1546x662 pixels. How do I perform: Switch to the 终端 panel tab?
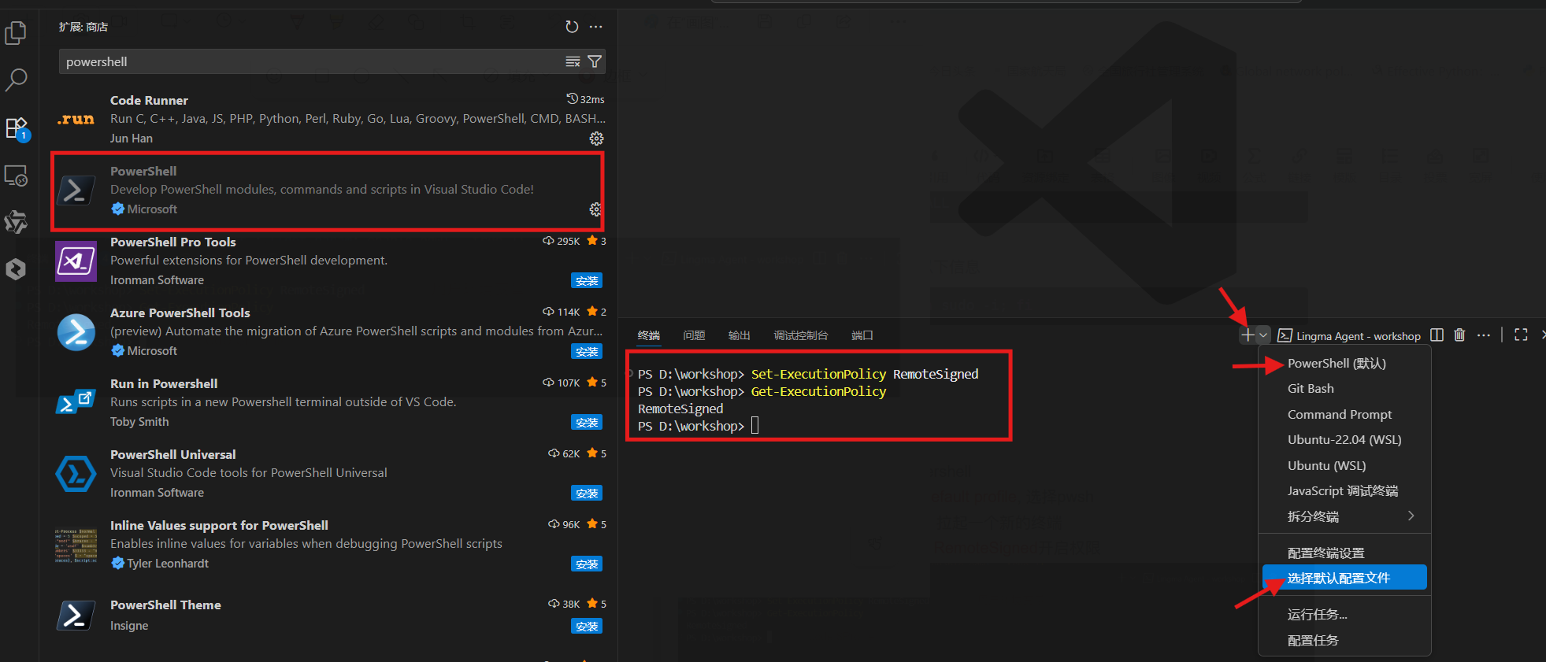(x=649, y=335)
